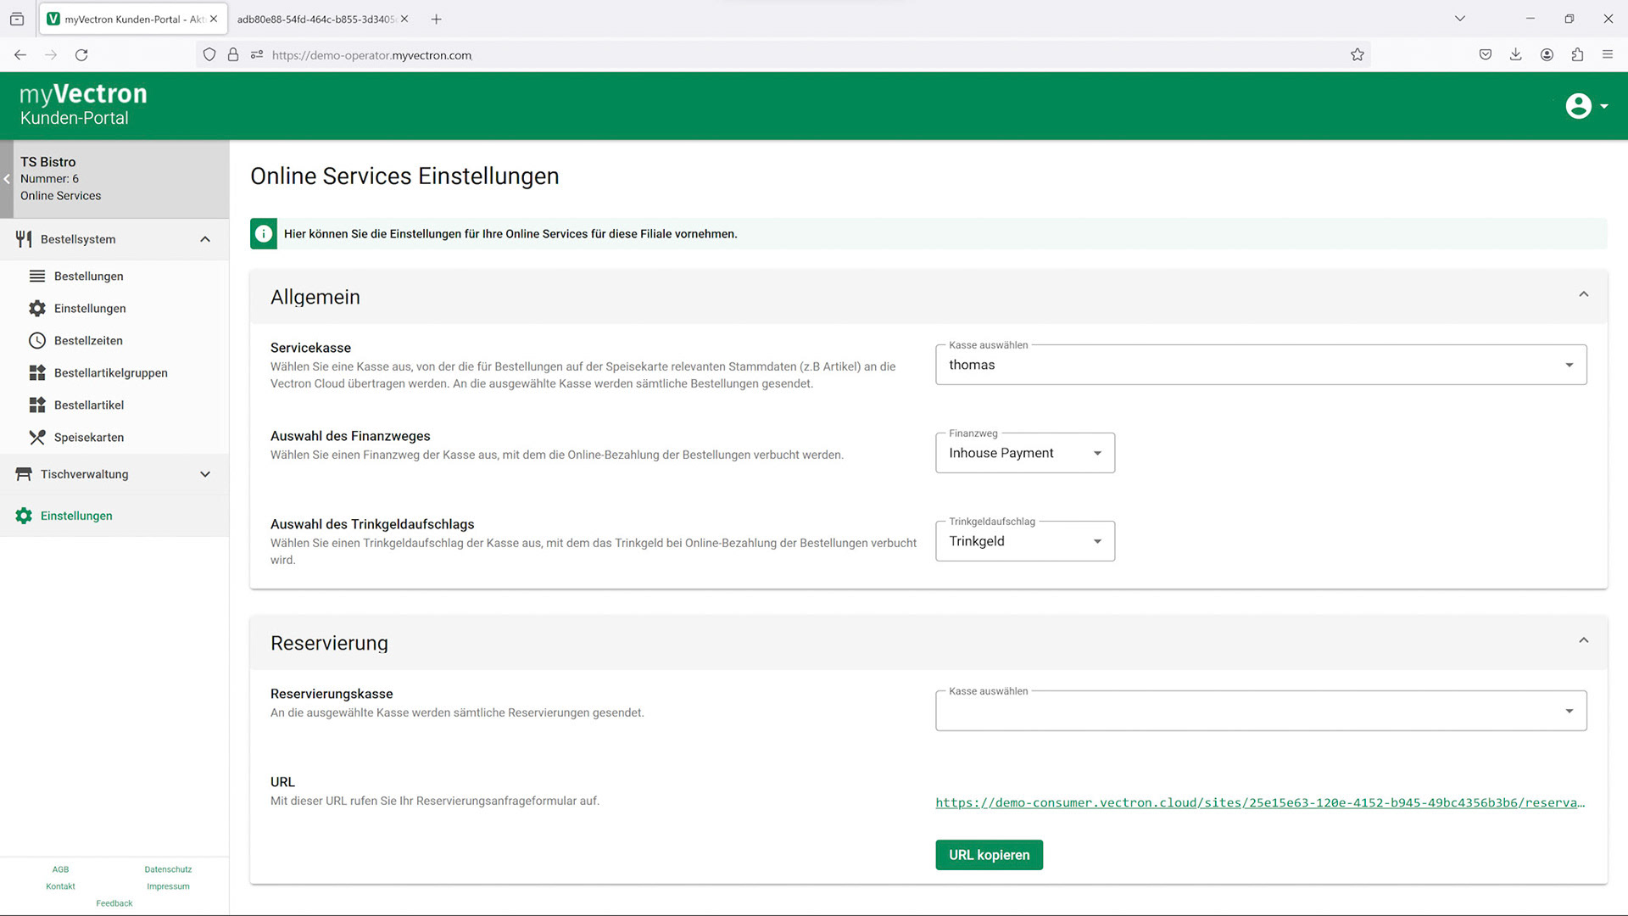The width and height of the screenshot is (1628, 916).
Task: Switch to the second browser tab
Action: pos(315,20)
